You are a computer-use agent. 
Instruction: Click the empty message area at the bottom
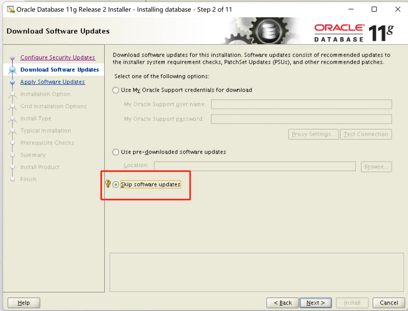pos(257,272)
